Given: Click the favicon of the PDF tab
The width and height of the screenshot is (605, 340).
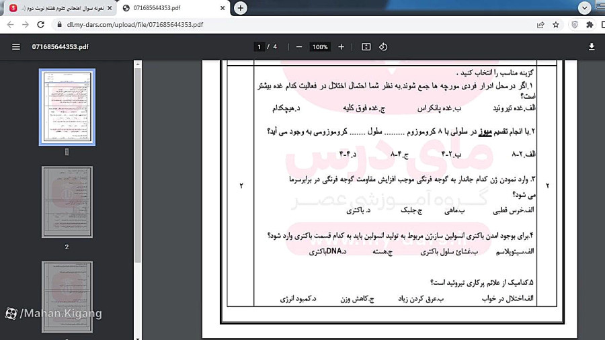Looking at the screenshot, I should pyautogui.click(x=126, y=8).
